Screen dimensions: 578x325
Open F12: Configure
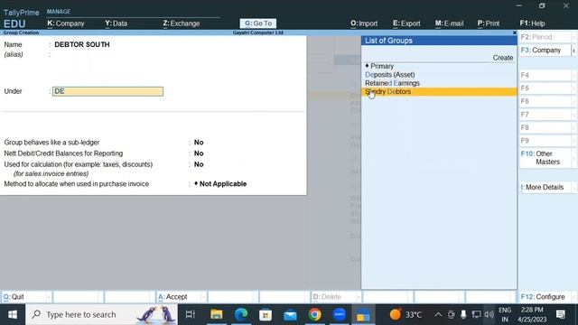click(546, 297)
